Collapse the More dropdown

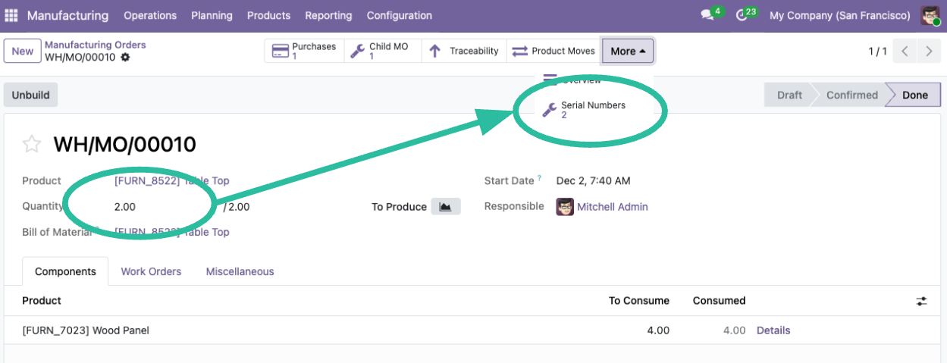(x=628, y=52)
